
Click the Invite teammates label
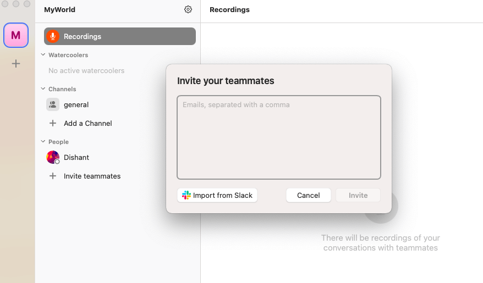92,176
